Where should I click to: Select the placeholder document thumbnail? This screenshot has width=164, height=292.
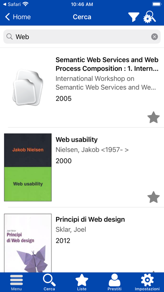point(28,87)
